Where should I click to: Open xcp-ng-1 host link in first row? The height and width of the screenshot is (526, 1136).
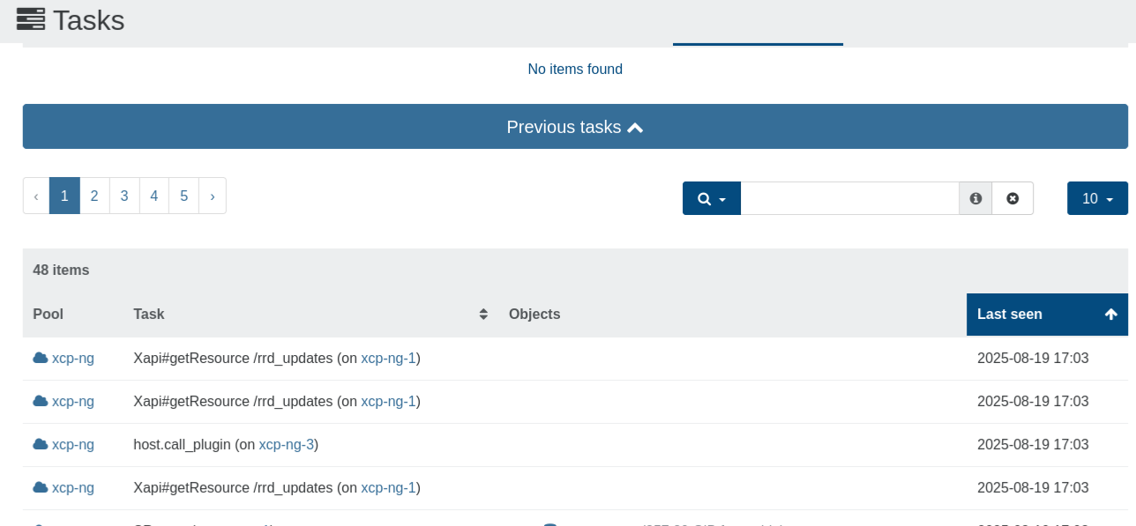[388, 359]
